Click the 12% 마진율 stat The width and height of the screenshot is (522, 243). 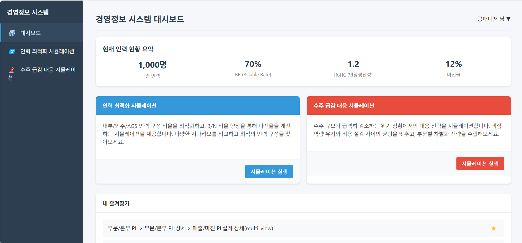point(454,69)
